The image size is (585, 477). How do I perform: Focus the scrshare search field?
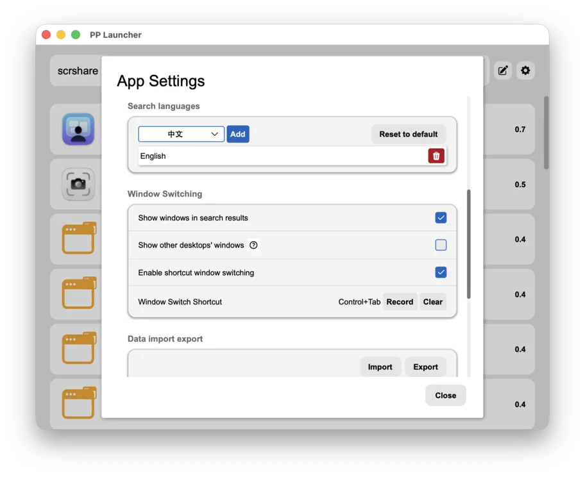76,71
